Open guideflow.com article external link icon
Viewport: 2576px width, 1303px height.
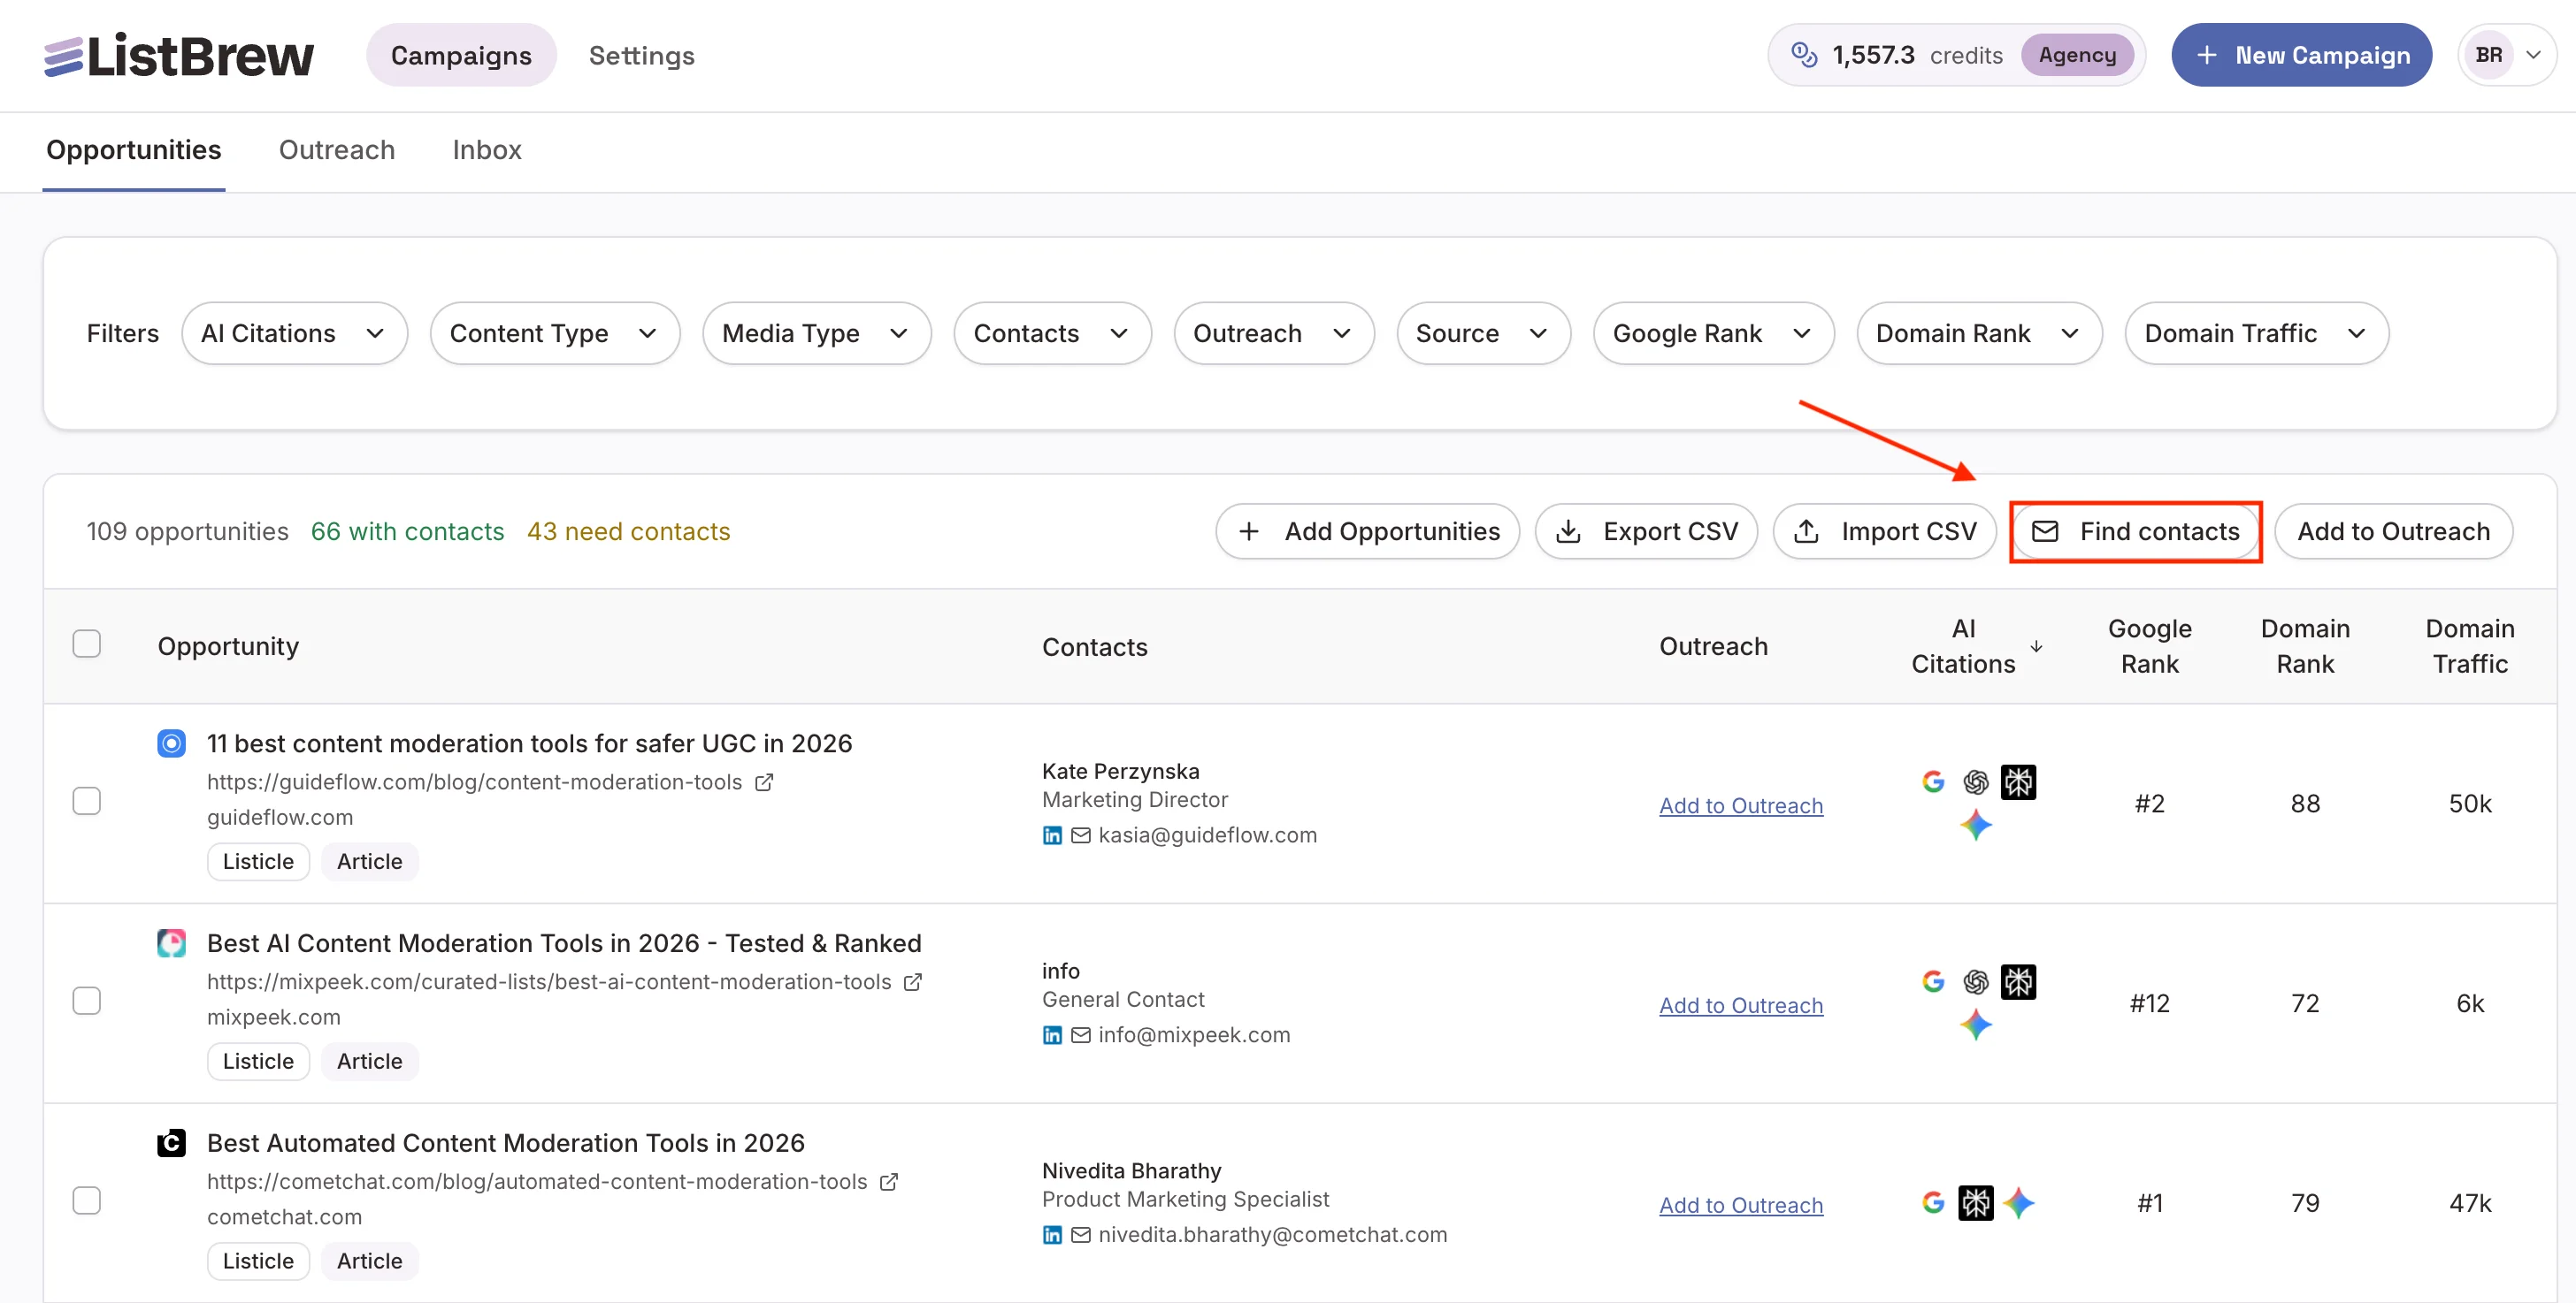click(x=764, y=782)
